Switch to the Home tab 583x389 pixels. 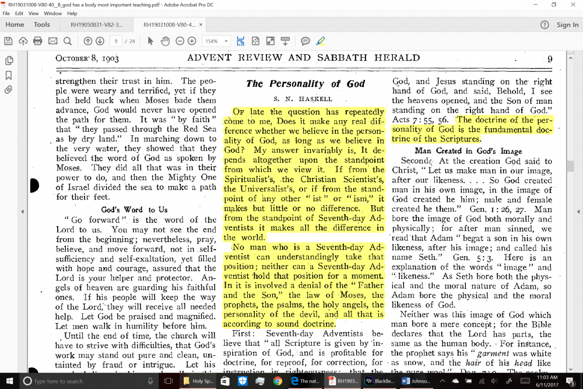click(x=15, y=24)
